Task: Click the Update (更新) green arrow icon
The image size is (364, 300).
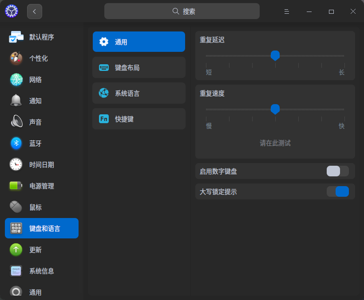Action: pos(16,249)
